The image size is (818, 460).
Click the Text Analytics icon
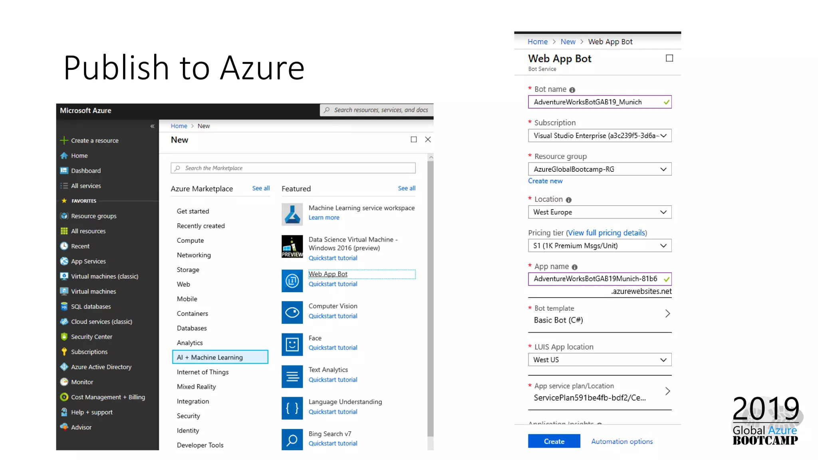pos(292,376)
